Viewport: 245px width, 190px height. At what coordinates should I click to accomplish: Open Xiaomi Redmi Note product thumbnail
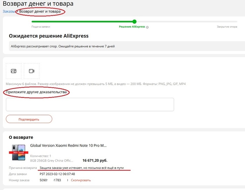19,152
